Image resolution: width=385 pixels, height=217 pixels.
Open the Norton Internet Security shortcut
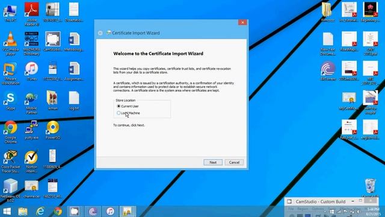pyautogui.click(x=31, y=162)
